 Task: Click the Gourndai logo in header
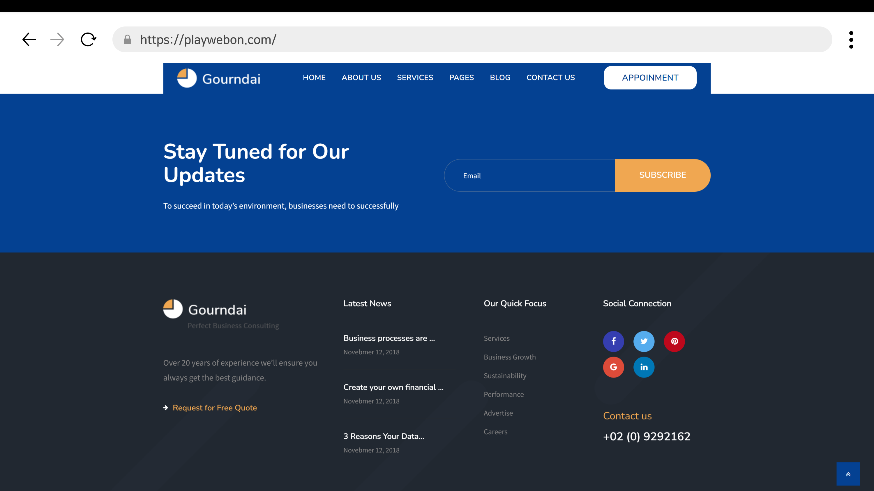tap(219, 78)
